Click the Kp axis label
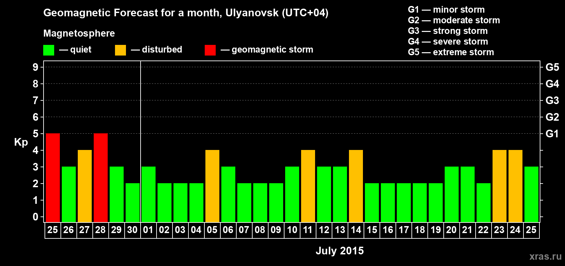565x266 pixels. pyautogui.click(x=21, y=142)
